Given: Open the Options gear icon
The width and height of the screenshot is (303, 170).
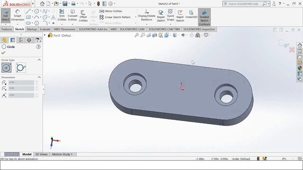Looking at the screenshot, I should pos(110,3).
